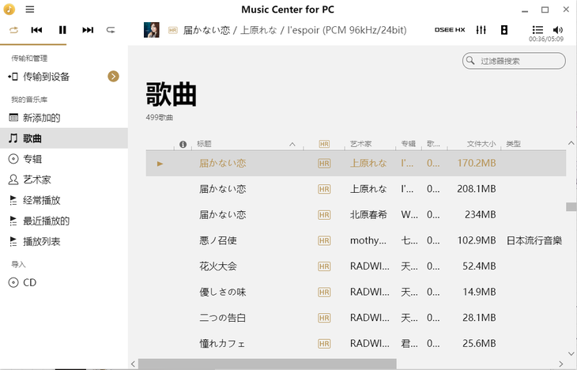
Task: Click 日本流行音樂 genre cell
Action: tap(534, 240)
